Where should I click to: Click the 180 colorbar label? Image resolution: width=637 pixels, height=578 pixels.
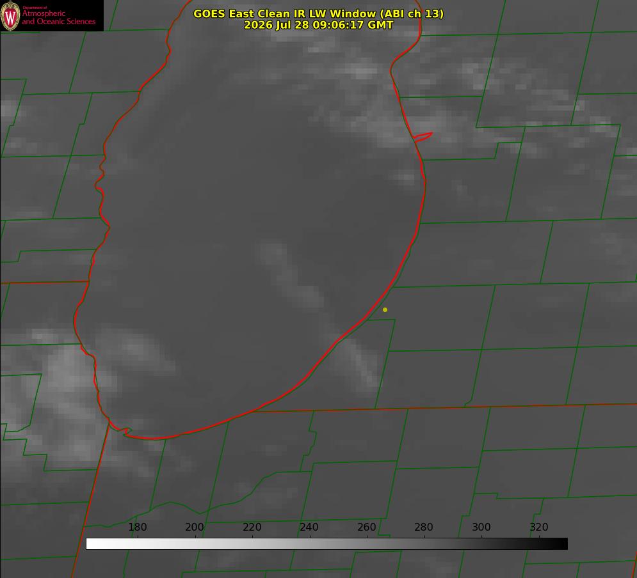(137, 527)
